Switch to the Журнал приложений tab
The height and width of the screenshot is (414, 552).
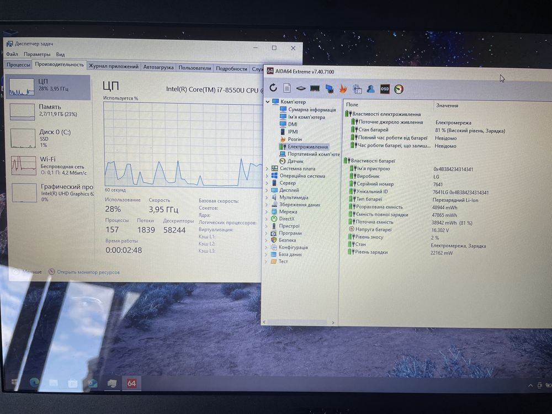[x=113, y=66]
